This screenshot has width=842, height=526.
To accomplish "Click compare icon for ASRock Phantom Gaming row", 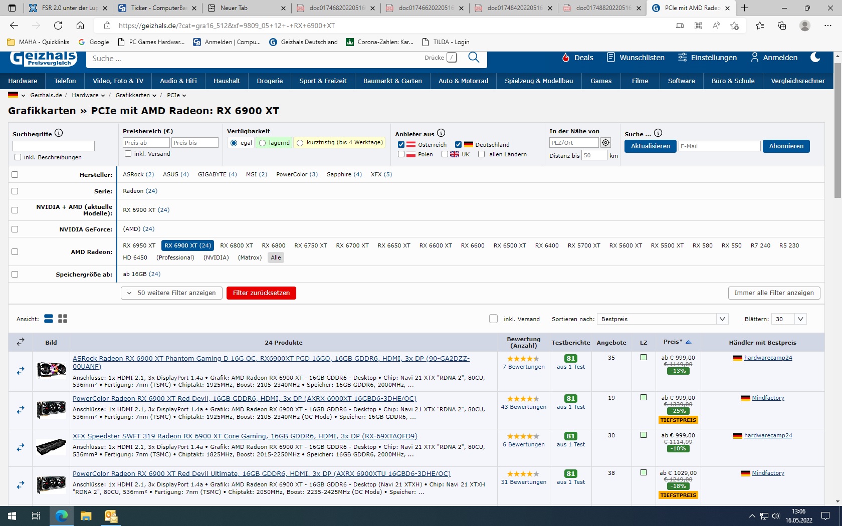I will pos(21,371).
